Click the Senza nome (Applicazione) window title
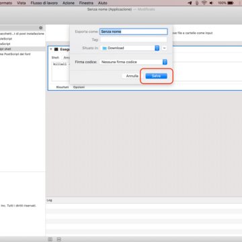 [110, 9]
